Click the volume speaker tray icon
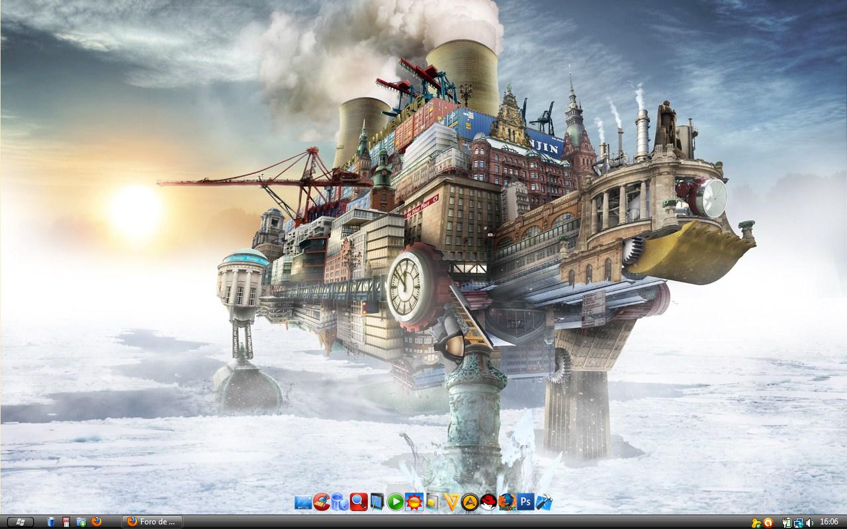This screenshot has height=529, width=847. [809, 522]
